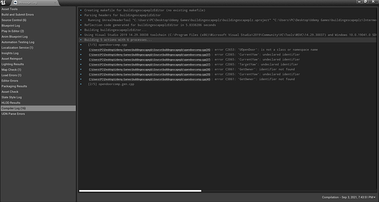
Task: Select the 'Running UnrealHeaderTool' log line
Action: [x=227, y=20]
